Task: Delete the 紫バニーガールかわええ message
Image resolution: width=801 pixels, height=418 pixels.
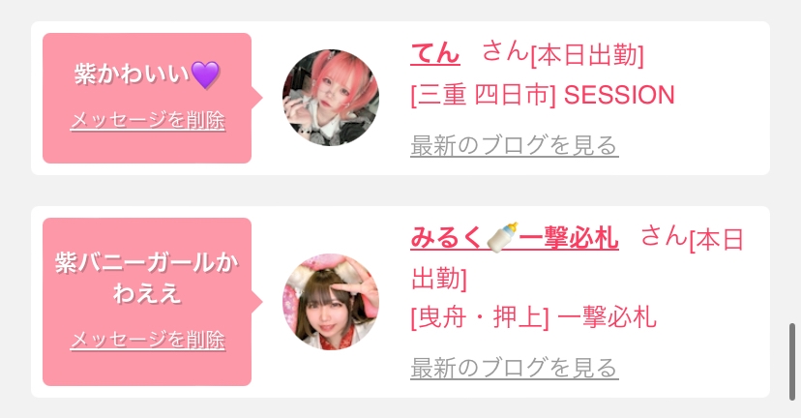Action: click(x=147, y=341)
